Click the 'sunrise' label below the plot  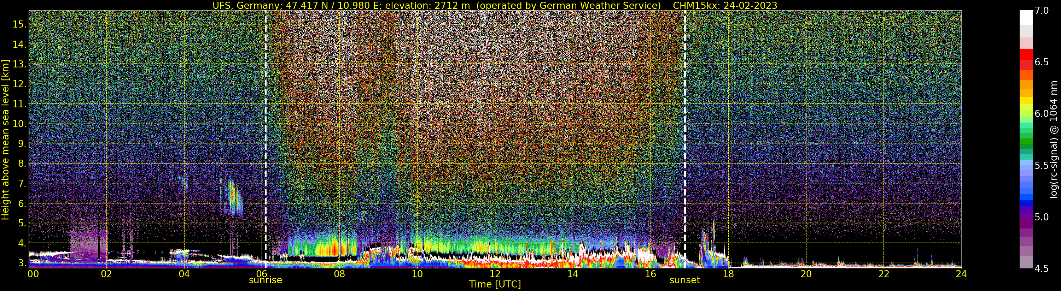point(265,280)
